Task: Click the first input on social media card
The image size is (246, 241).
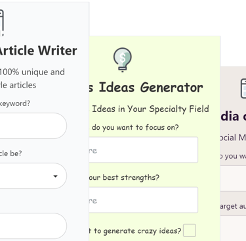Action: click(x=233, y=178)
